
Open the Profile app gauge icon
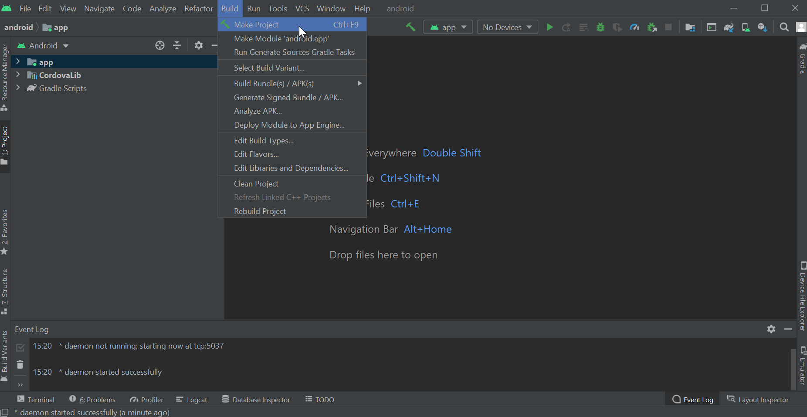coord(634,27)
